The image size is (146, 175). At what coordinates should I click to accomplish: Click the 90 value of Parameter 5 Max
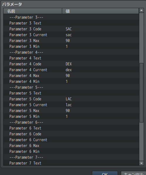[x=68, y=111]
